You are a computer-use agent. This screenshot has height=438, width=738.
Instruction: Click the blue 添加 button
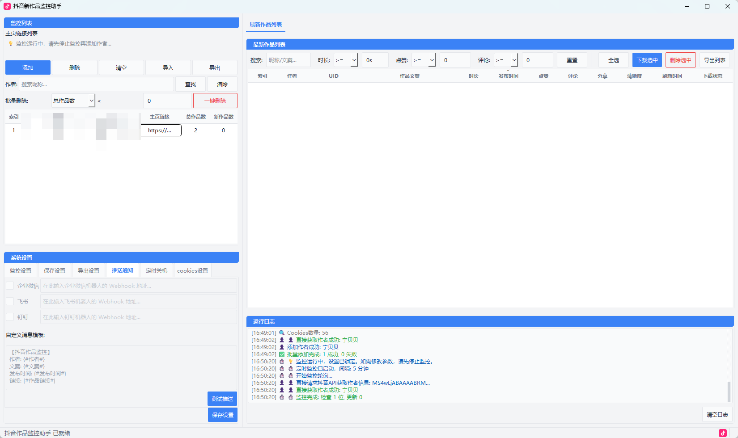(28, 67)
